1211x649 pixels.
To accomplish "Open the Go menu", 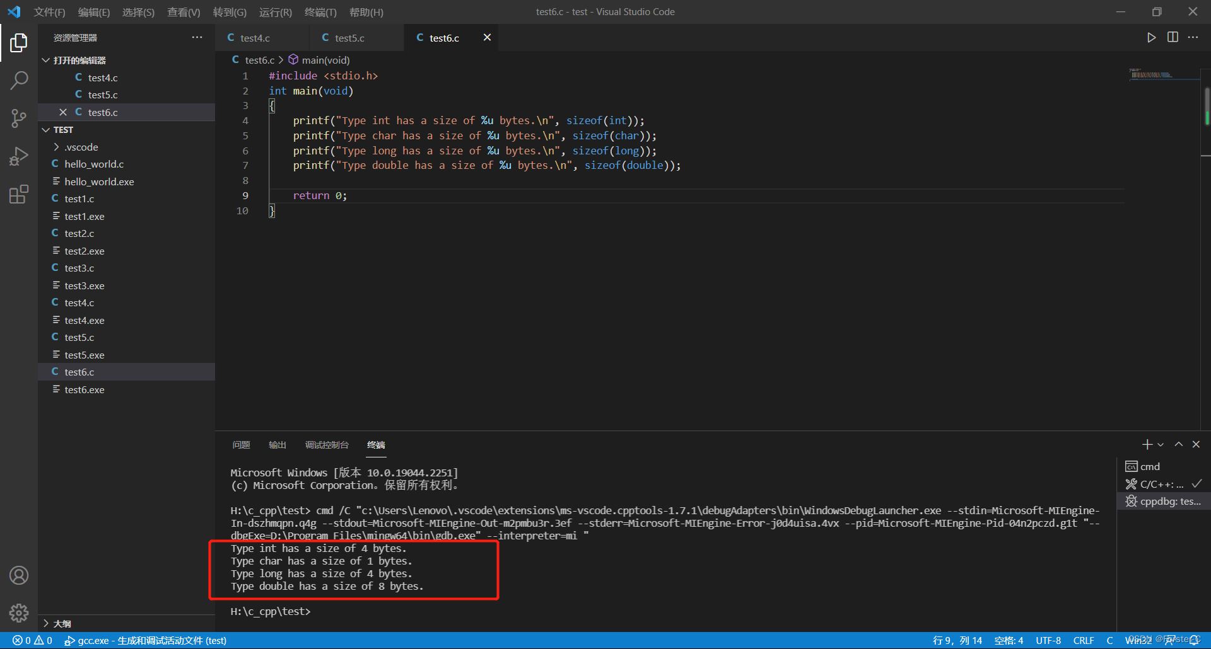I will click(x=230, y=12).
